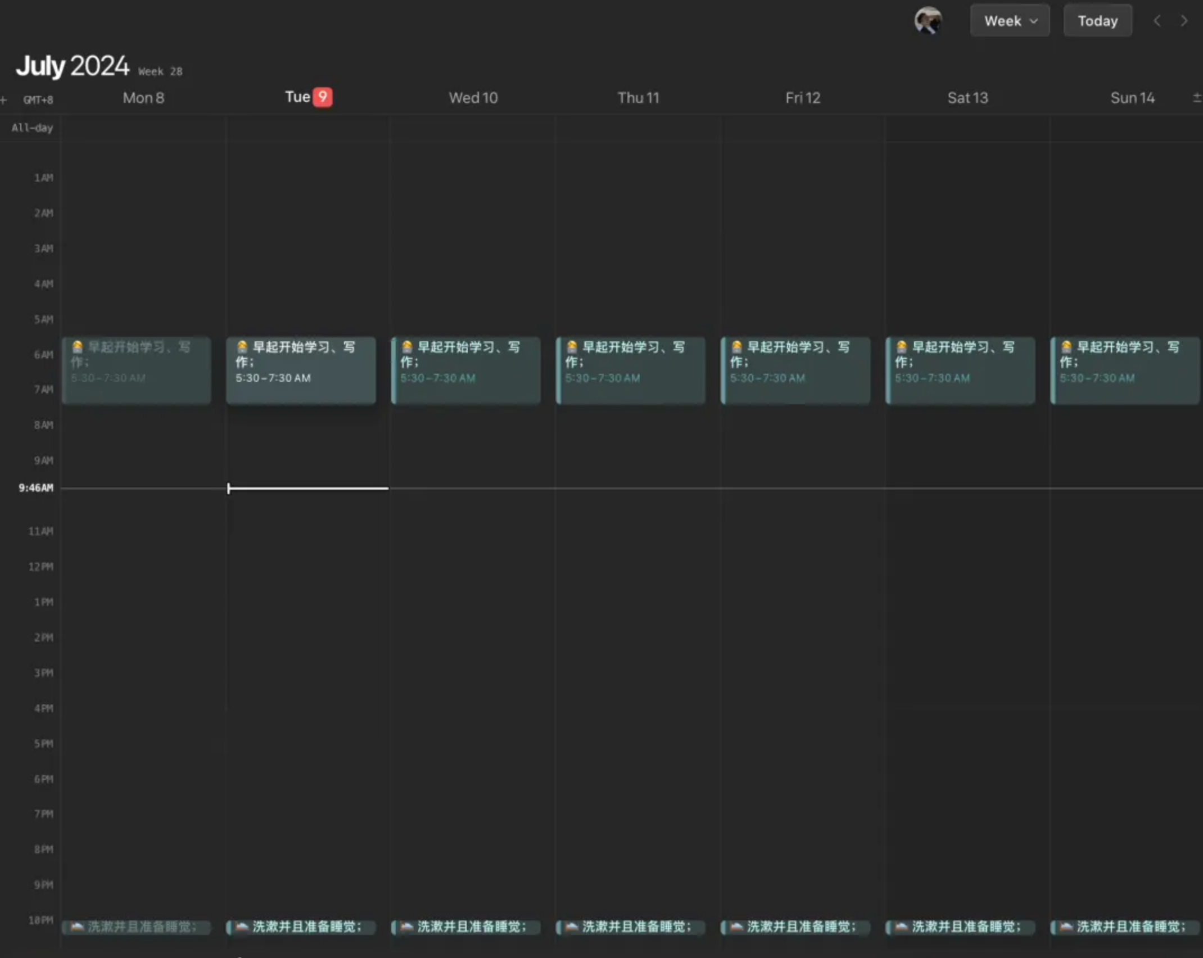
Task: Click bed emoji on Wednesday night event
Action: (407, 926)
